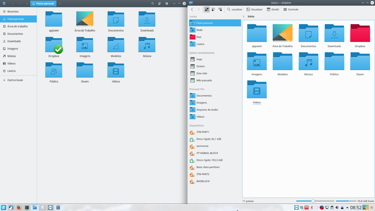Switch Dolphin to compact view mode
Image resolution: width=375 pixels, height=211 pixels.
[213, 9]
